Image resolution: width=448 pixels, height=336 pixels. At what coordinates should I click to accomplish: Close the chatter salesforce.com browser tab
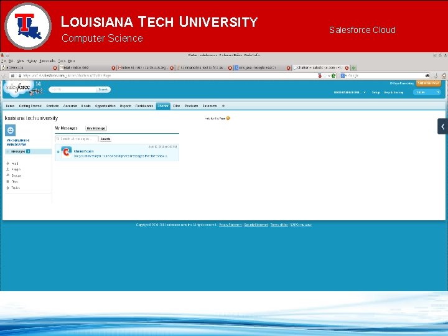point(347,68)
